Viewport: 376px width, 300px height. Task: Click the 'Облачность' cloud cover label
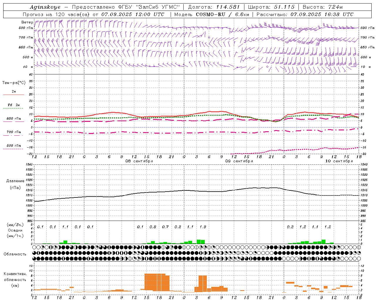tap(15, 254)
